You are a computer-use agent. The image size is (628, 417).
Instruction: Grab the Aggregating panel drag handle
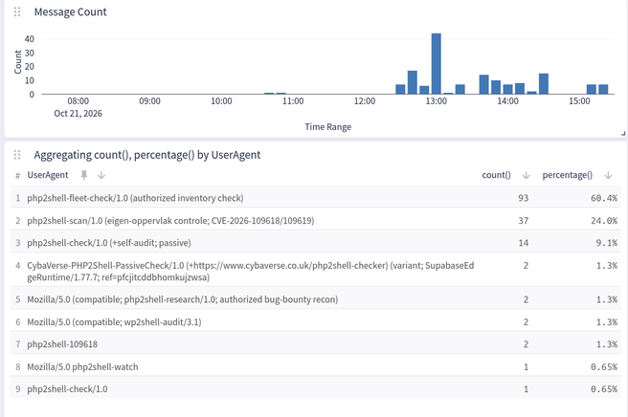tap(17, 155)
